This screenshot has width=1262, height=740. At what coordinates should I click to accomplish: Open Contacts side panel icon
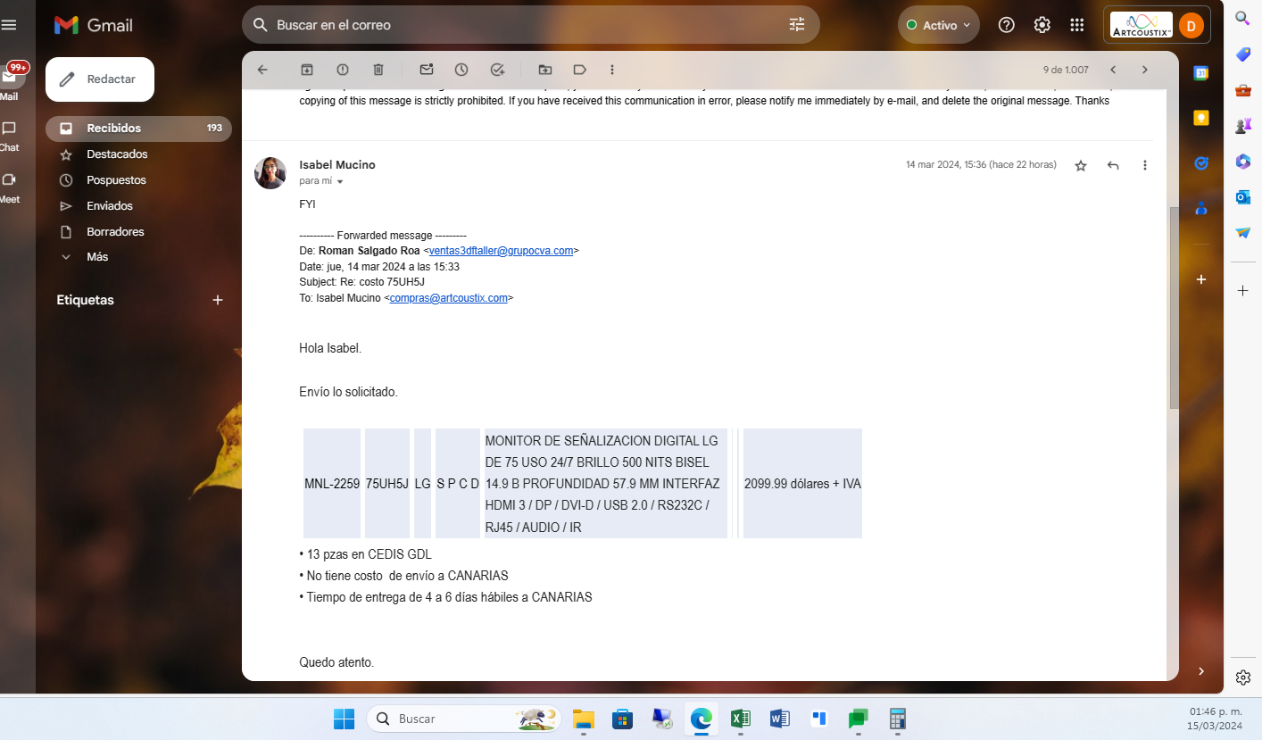[x=1201, y=207]
